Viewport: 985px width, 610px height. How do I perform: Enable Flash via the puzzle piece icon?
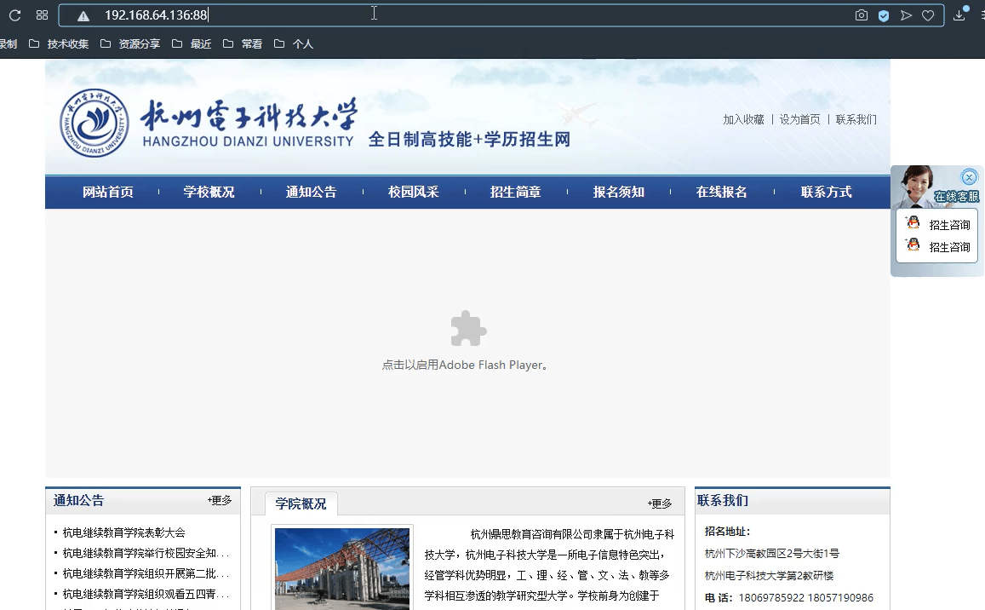click(468, 328)
